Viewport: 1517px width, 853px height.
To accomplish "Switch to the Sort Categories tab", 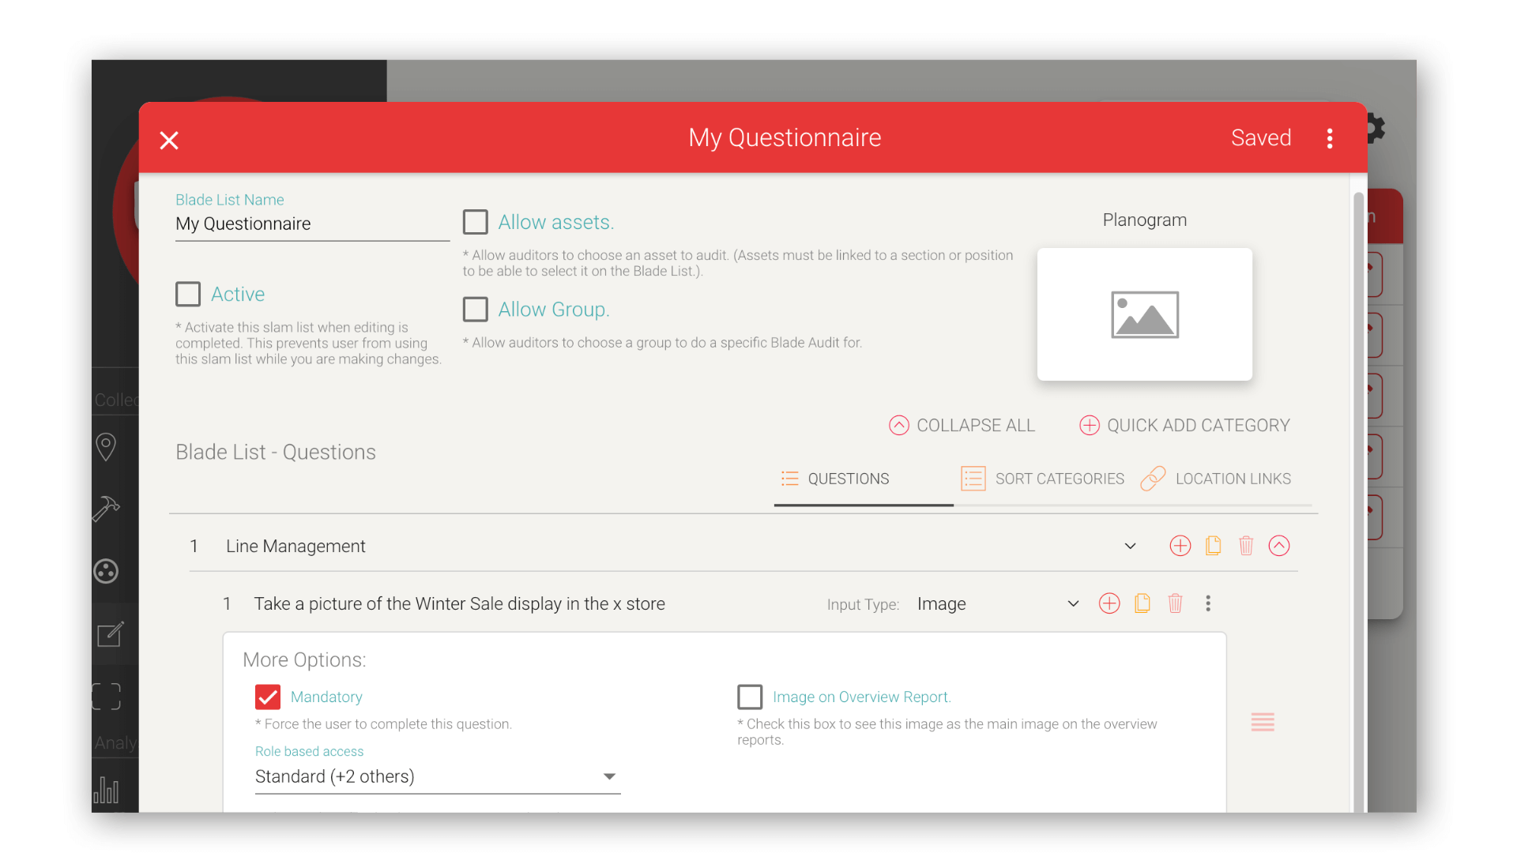I will click(x=1042, y=479).
